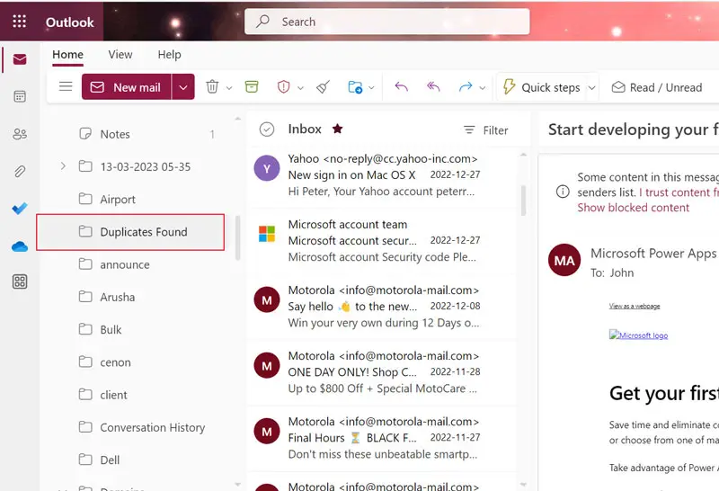This screenshot has width=719, height=491.
Task: Click the Forward arrow icon
Action: click(x=466, y=86)
